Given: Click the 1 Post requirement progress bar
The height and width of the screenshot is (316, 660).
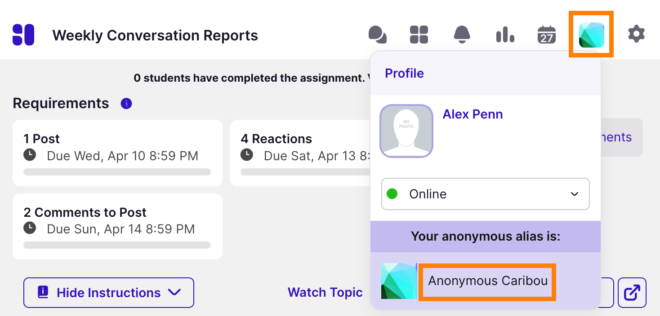Looking at the screenshot, I should (x=117, y=172).
